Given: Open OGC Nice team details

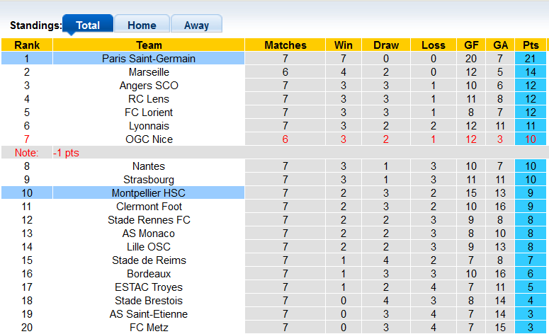Looking at the screenshot, I should tap(149, 139).
